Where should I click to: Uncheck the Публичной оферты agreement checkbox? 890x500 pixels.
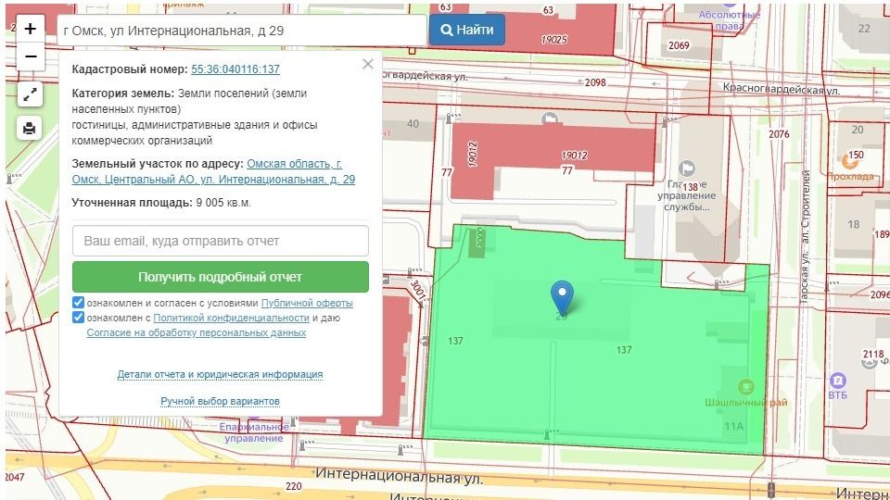tap(79, 303)
